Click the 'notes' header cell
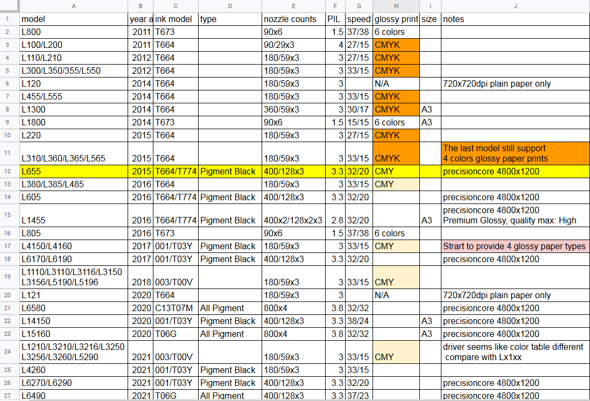This screenshot has width=590, height=401. point(515,19)
